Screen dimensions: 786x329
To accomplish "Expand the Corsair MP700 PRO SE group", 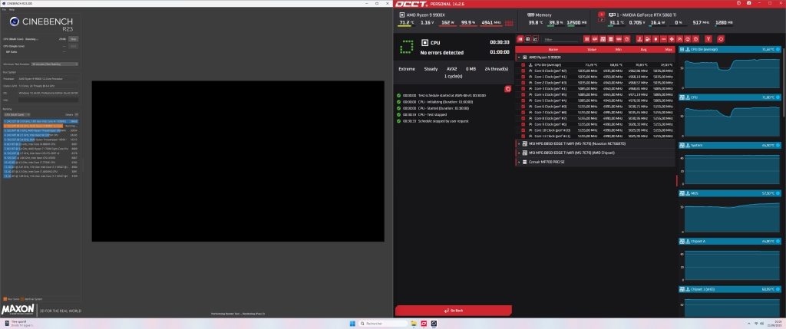I will (519, 162).
